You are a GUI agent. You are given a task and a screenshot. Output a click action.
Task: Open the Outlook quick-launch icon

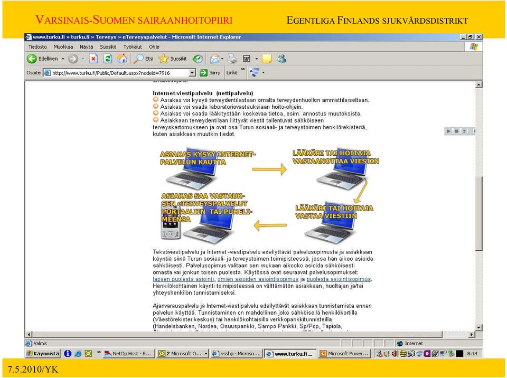tap(88, 353)
